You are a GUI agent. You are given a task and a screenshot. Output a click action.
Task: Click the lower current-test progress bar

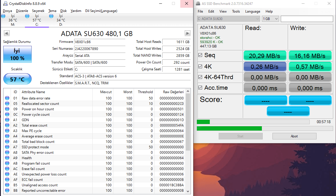[265, 128]
